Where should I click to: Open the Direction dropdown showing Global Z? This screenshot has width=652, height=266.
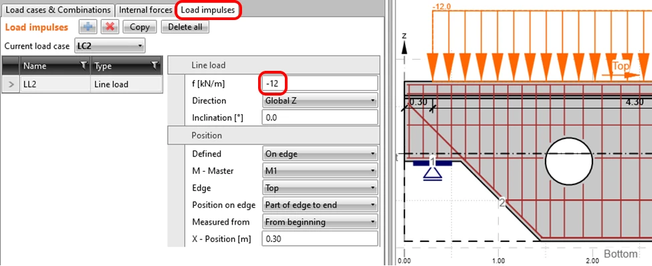[x=320, y=100]
